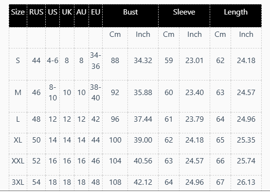Click the S size row label
The height and width of the screenshot is (193, 270).
18,61
